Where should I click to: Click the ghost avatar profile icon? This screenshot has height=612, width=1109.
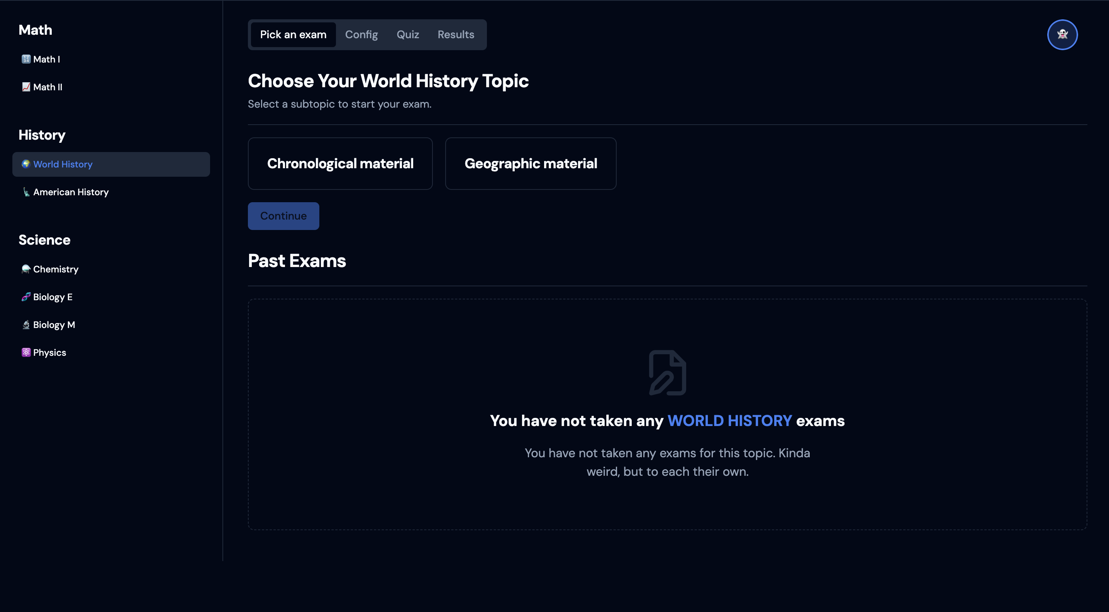1062,34
